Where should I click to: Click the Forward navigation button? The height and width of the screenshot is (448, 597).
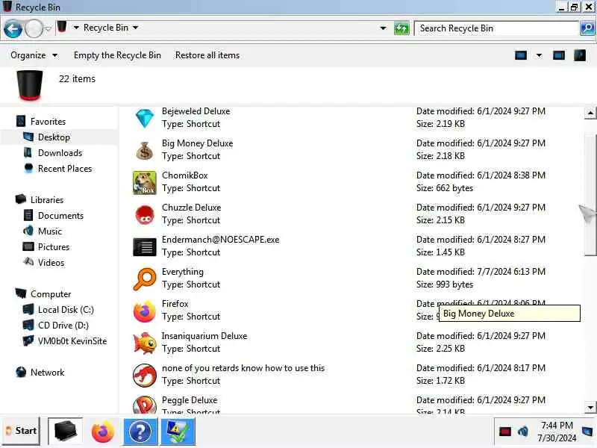pos(34,28)
